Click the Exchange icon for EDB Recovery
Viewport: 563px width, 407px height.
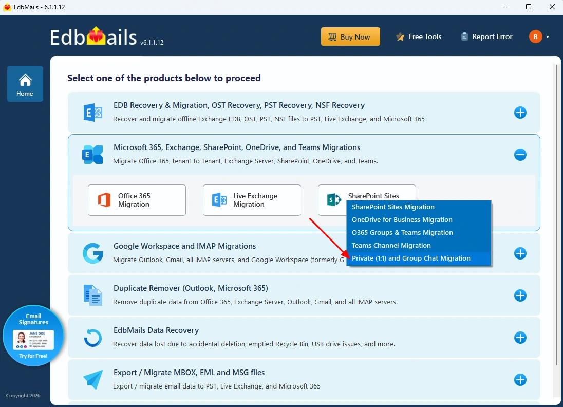click(93, 113)
